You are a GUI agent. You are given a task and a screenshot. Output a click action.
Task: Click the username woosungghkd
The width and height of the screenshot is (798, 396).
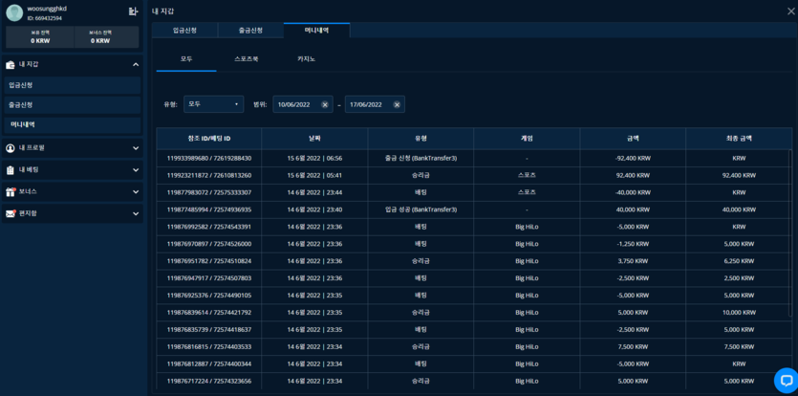47,9
